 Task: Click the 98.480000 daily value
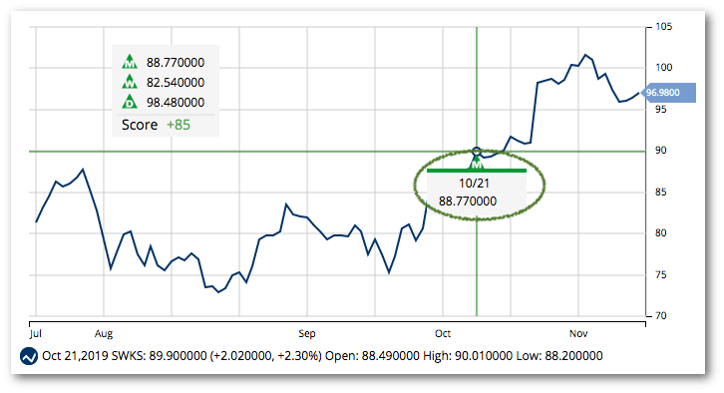[176, 102]
